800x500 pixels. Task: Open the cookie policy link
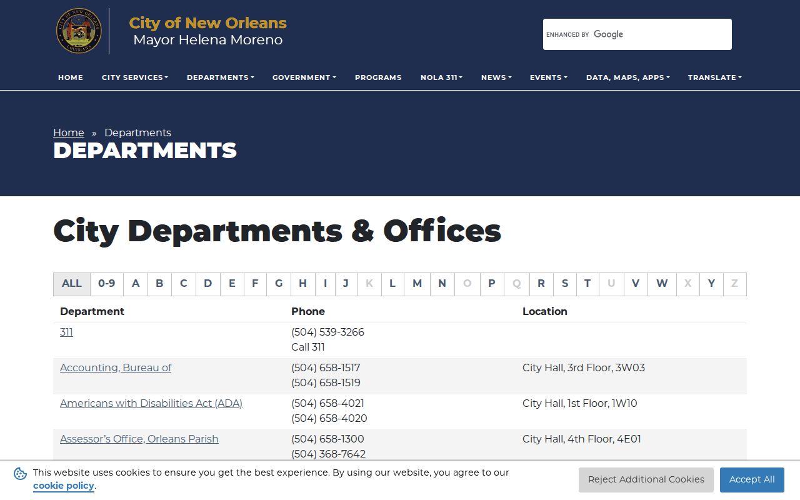[64, 486]
